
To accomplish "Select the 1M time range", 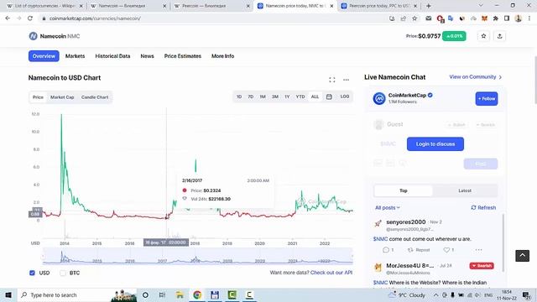I will 263,97.
